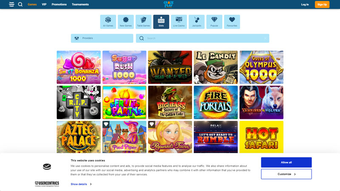The height and width of the screenshot is (191, 340).
Task: Click the Usercentrics logo
Action: click(47, 184)
